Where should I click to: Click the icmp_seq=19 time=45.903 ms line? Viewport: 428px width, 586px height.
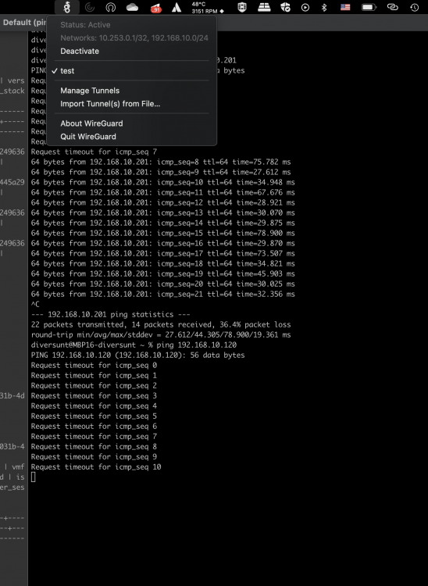click(x=162, y=273)
